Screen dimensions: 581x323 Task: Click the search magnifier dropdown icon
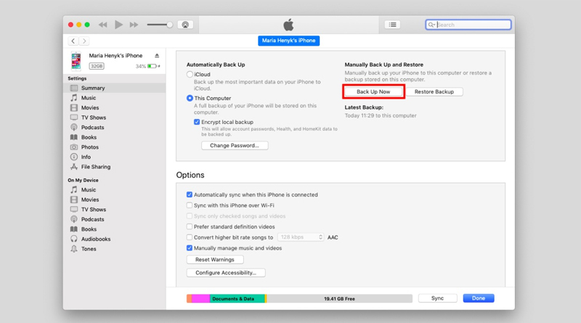pyautogui.click(x=431, y=25)
